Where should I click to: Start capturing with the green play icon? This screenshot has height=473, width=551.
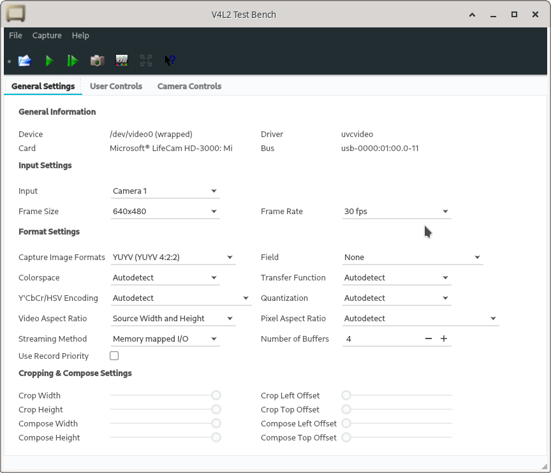point(49,61)
